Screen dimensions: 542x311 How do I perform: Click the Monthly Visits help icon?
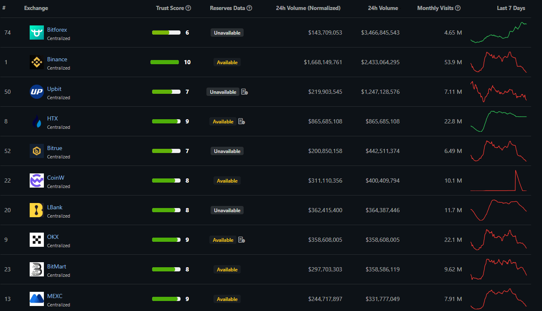pos(458,8)
